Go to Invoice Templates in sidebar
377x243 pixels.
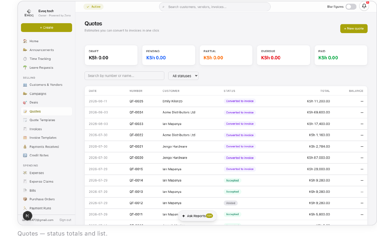point(46,138)
